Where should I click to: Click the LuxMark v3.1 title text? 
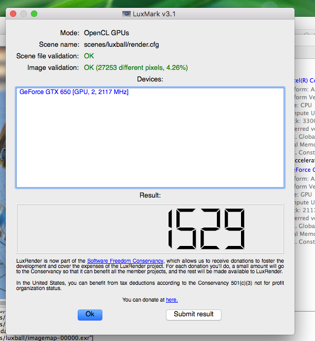(154, 14)
